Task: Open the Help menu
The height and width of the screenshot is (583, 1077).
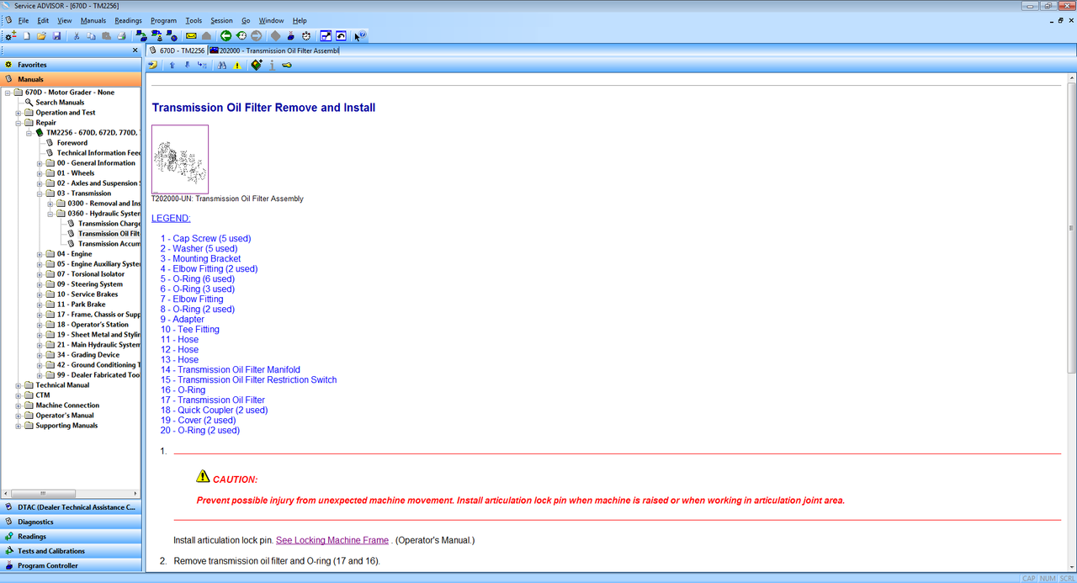Action: [300, 20]
